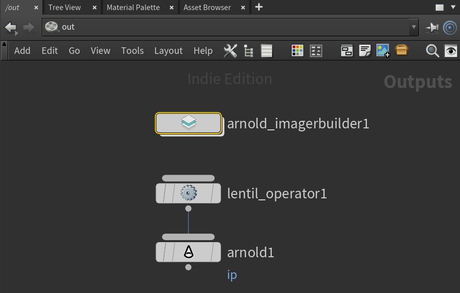460x293 pixels.
Task: Open the View menu
Action: click(100, 51)
